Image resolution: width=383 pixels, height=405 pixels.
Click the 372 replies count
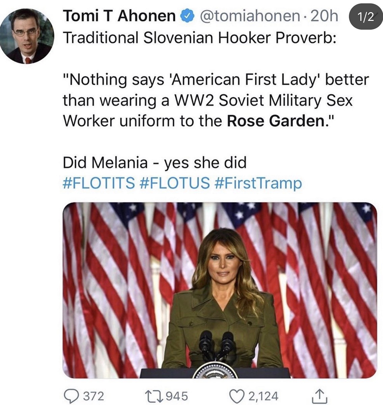click(93, 396)
